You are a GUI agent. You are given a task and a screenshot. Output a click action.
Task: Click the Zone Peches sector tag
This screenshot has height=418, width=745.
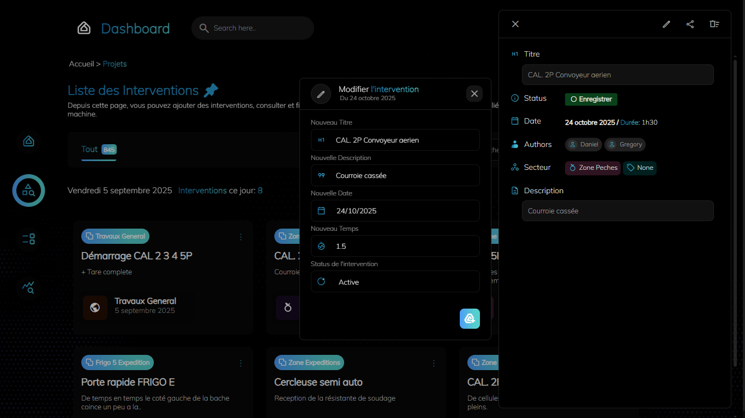[592, 168]
